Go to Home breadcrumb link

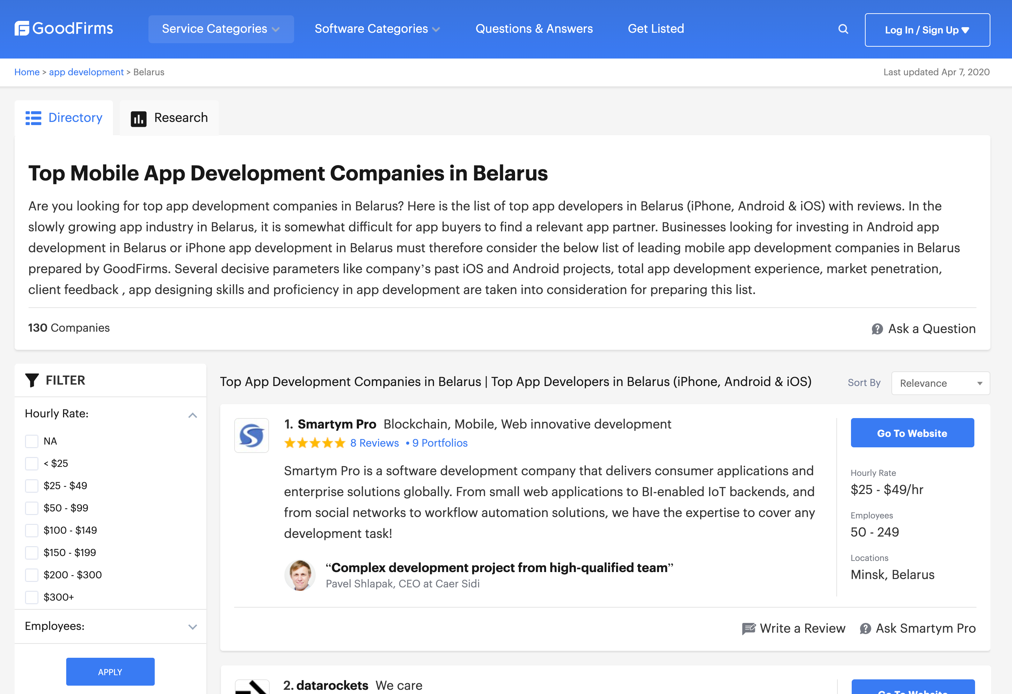tap(27, 72)
